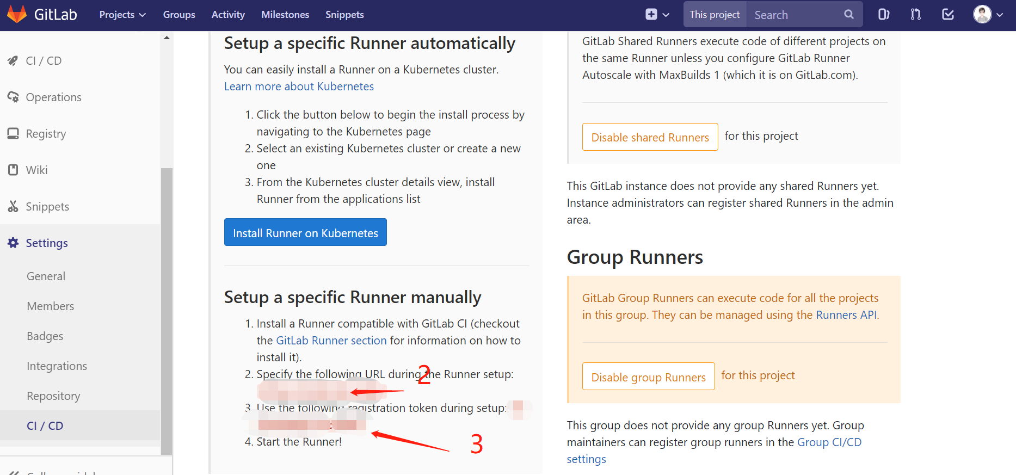
Task: Open the Todos checkmark icon
Action: pos(948,15)
